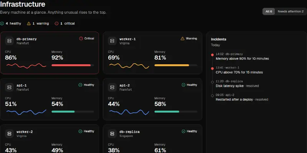307x153 pixels.
Task: Click the red dot for the 14:02 incident
Action: [212, 55]
